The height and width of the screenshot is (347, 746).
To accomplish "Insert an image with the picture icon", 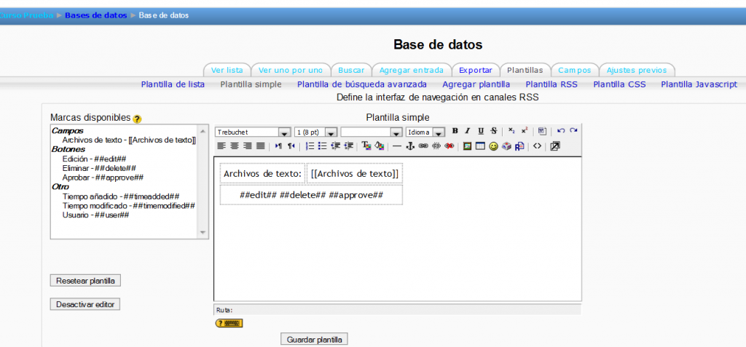I will [x=468, y=146].
